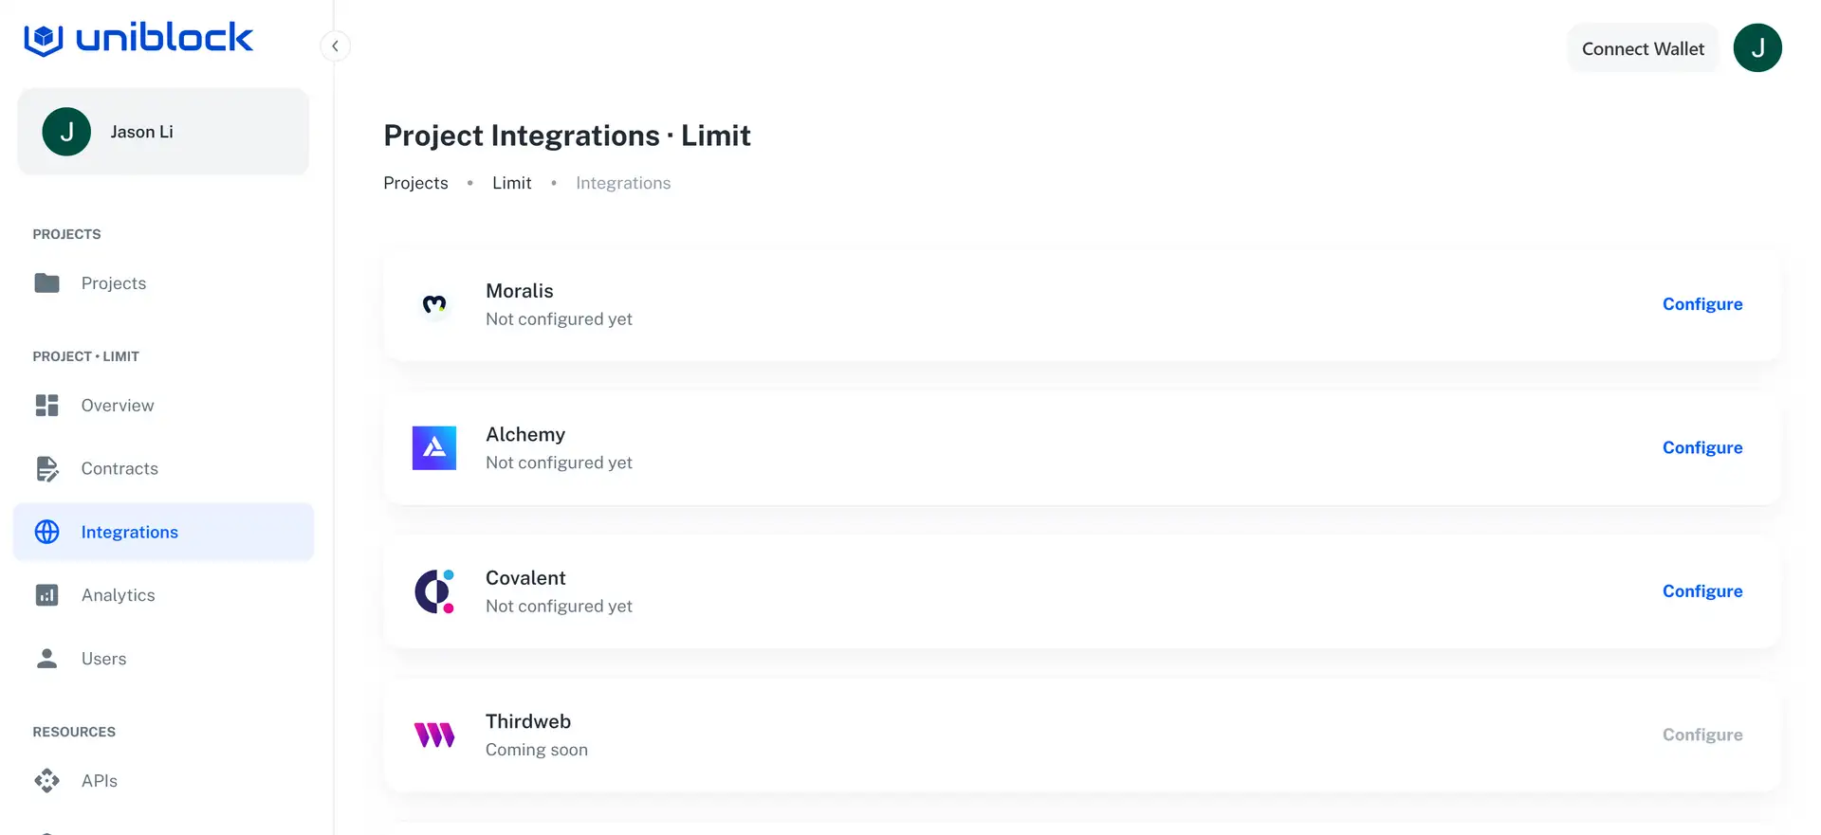1821x835 pixels.
Task: Click the Contracts document icon
Action: [x=46, y=469]
